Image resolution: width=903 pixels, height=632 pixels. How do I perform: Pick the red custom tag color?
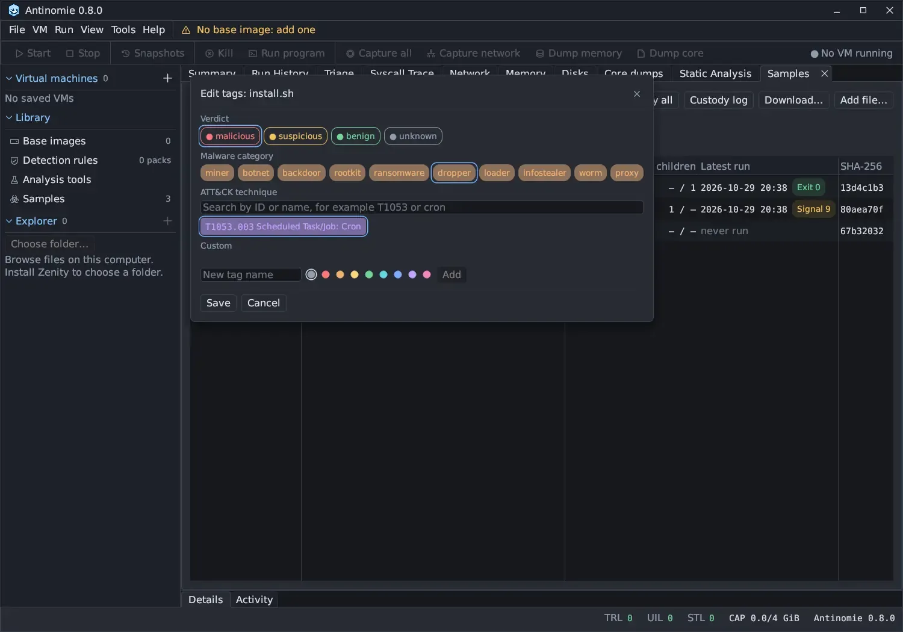click(x=326, y=274)
